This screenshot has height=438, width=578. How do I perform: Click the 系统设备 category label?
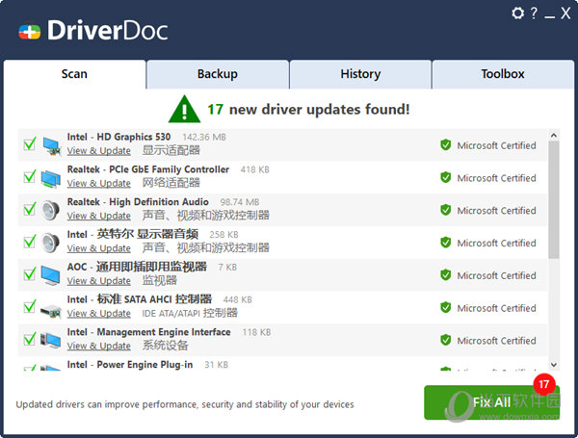coord(166,346)
